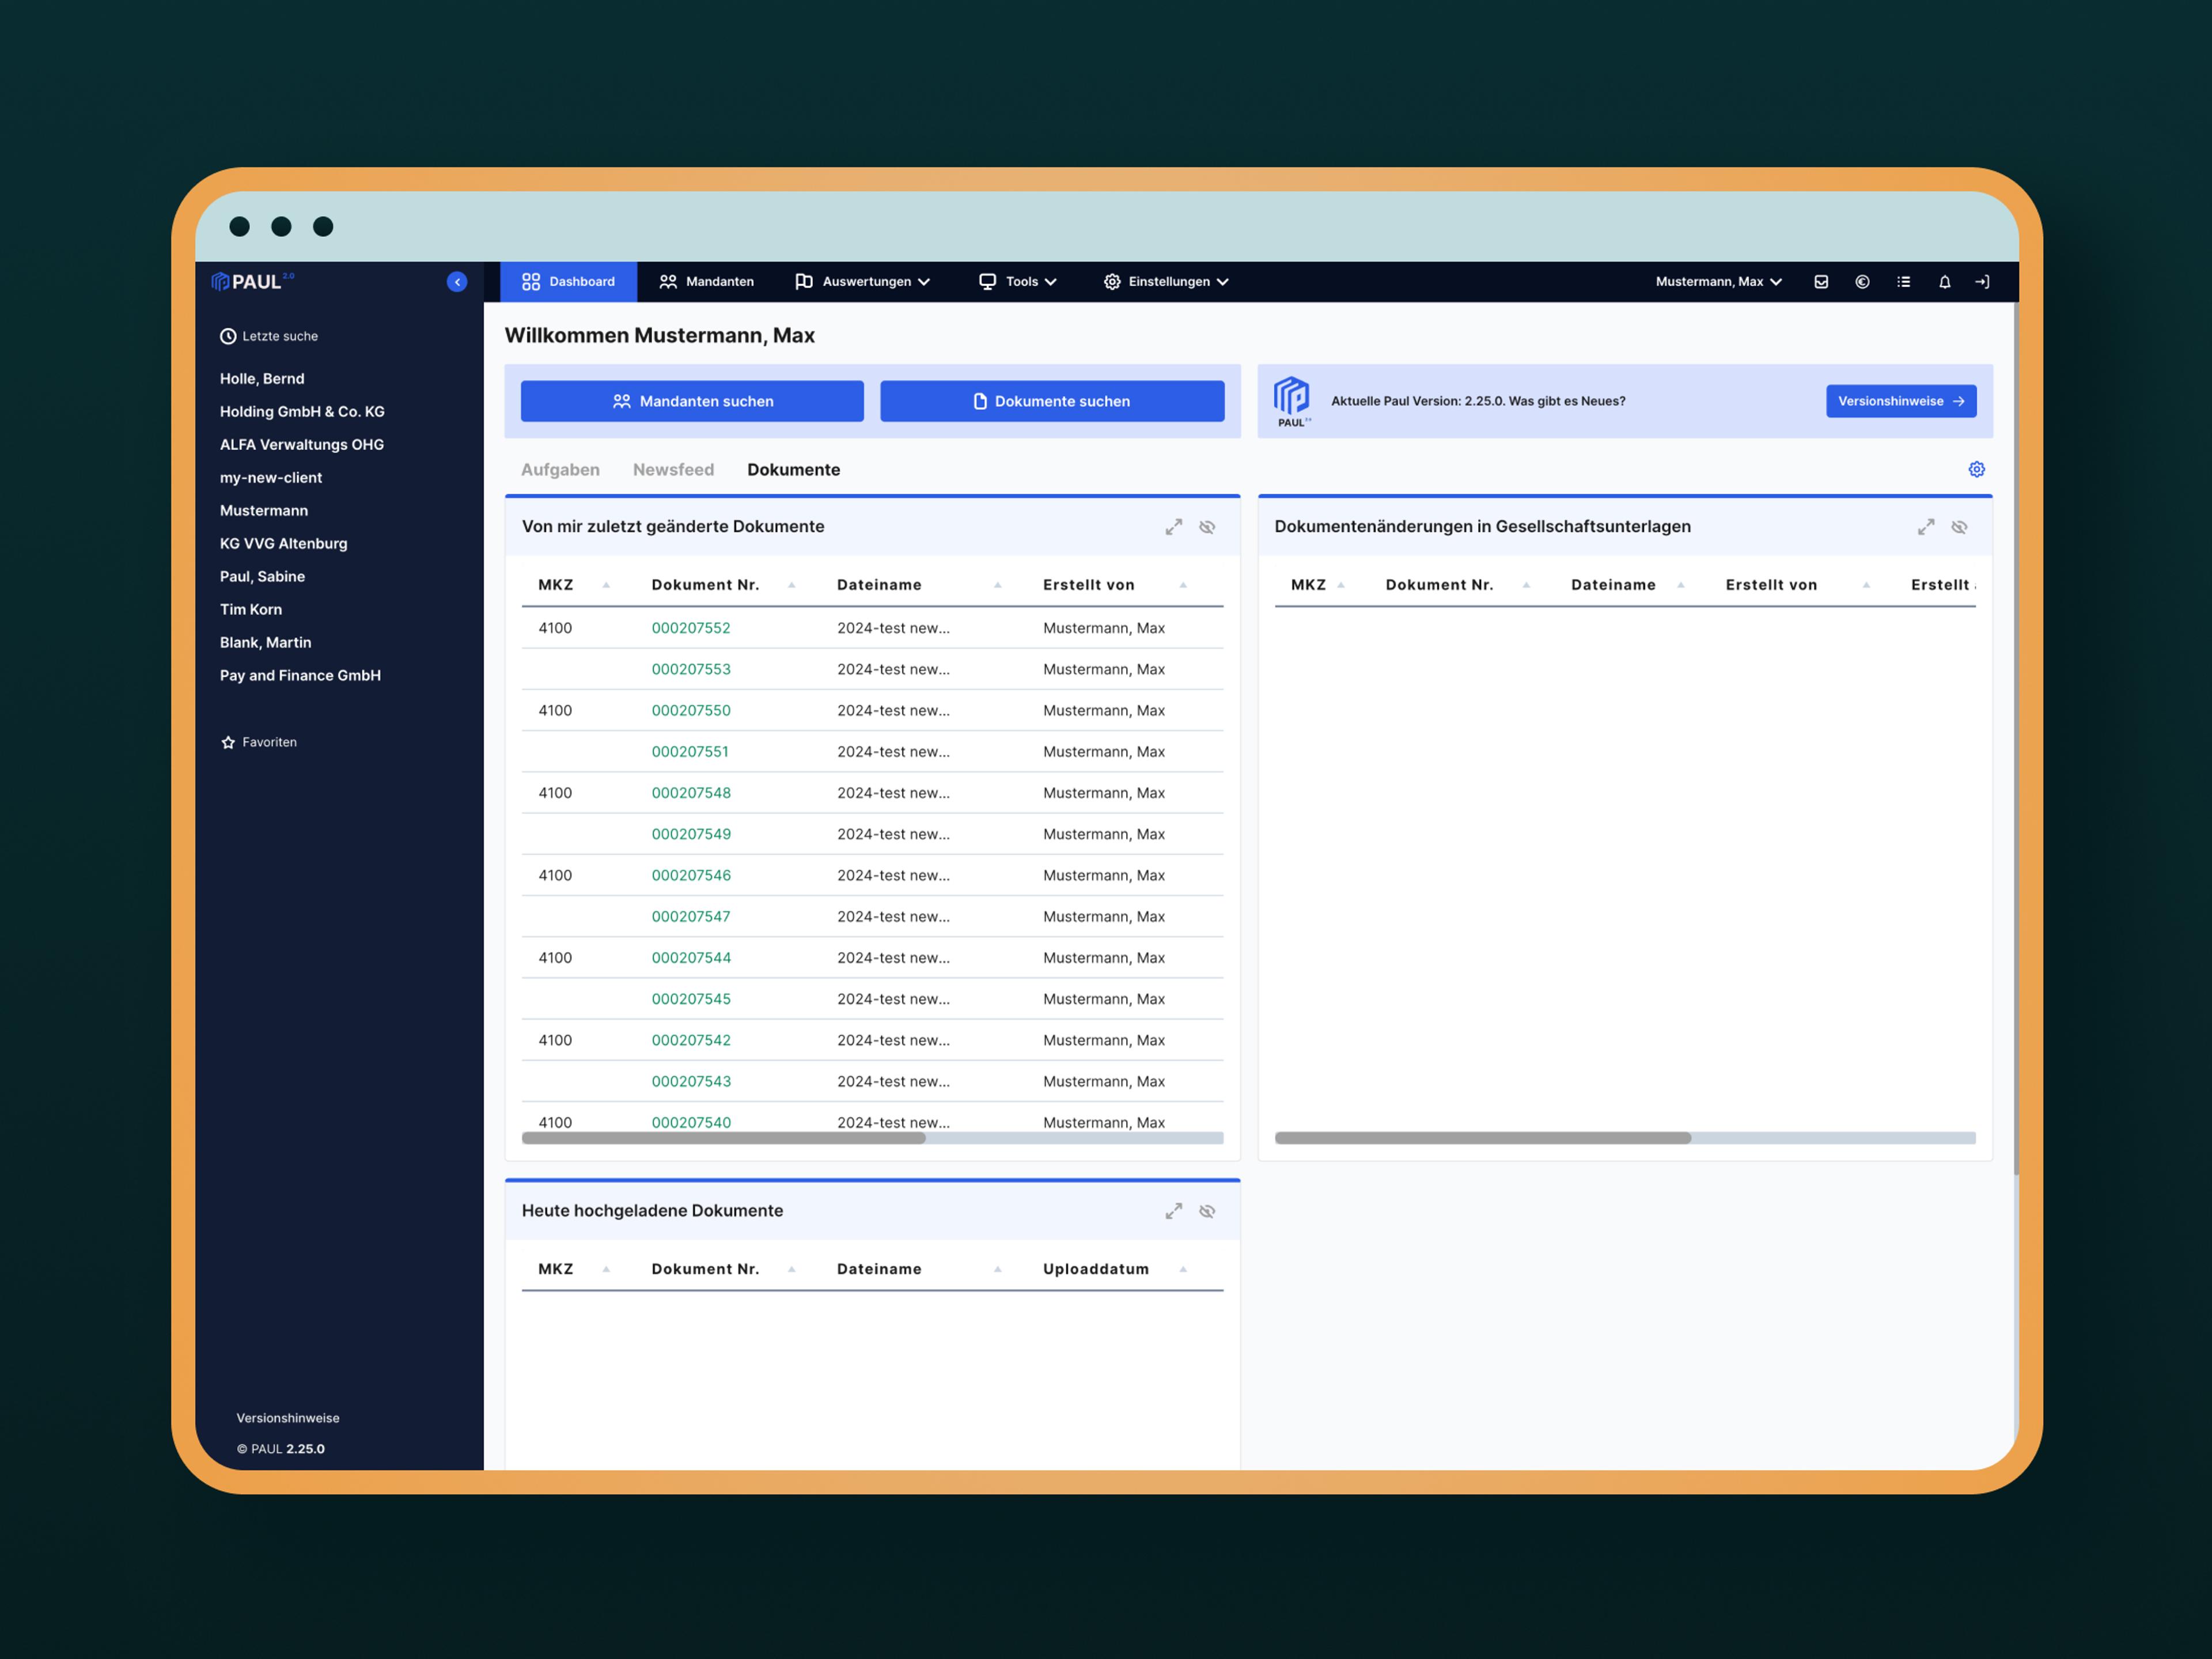Screen dimensions: 2212x1659
Task: Switch to the Aufgaben tab
Action: click(x=560, y=469)
